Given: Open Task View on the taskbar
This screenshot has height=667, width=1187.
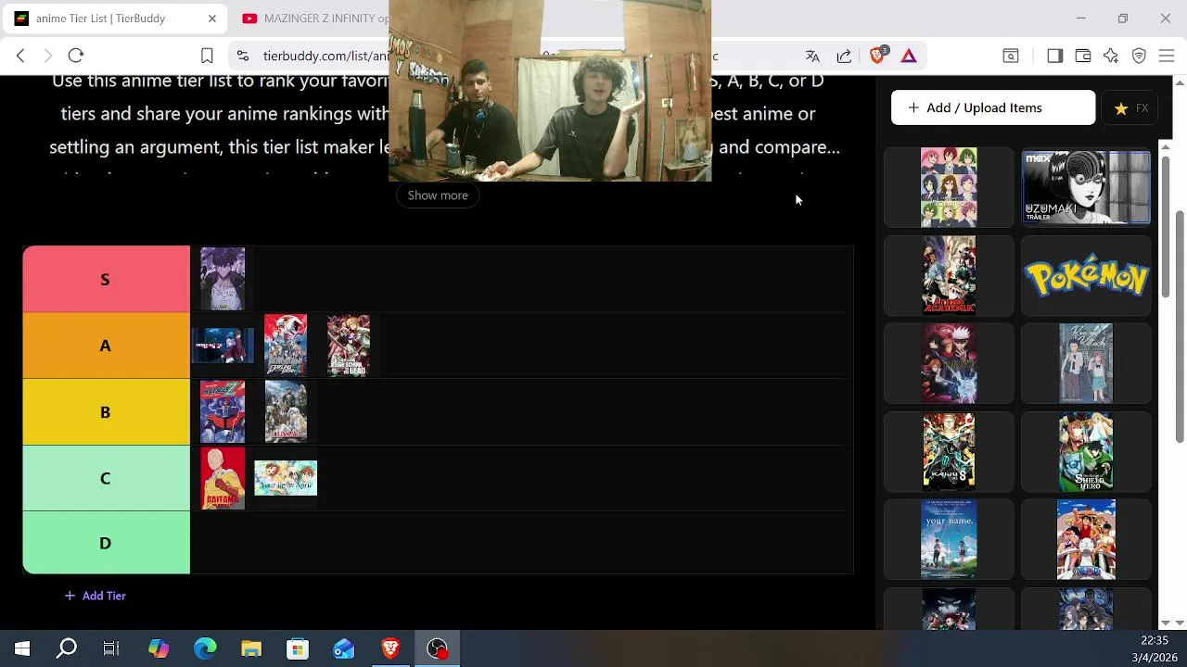Looking at the screenshot, I should click(111, 648).
